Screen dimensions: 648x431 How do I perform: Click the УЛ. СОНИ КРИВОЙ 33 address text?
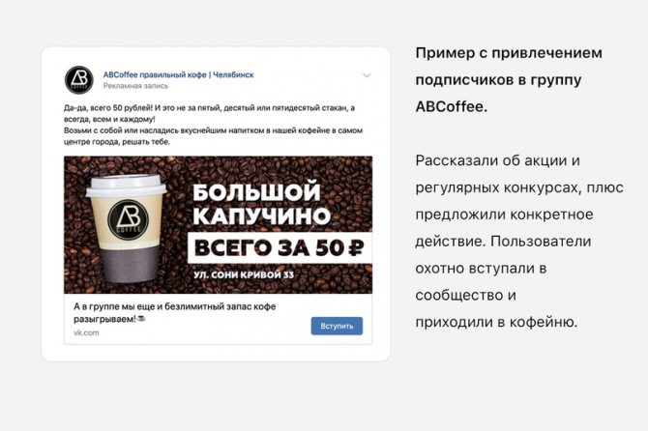coord(244,274)
